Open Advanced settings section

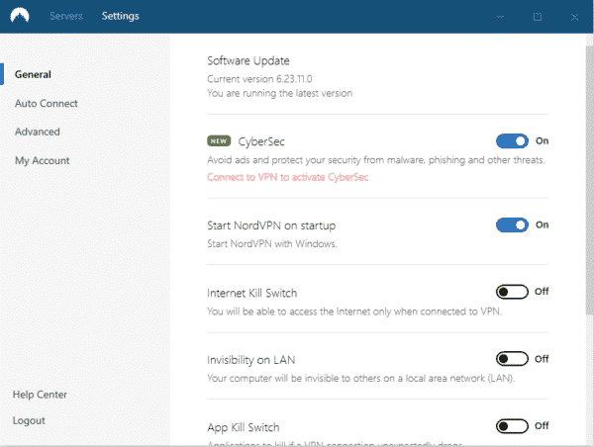[x=38, y=132]
